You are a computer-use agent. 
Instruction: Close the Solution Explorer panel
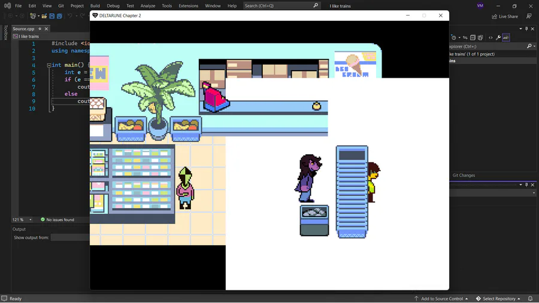tap(532, 29)
